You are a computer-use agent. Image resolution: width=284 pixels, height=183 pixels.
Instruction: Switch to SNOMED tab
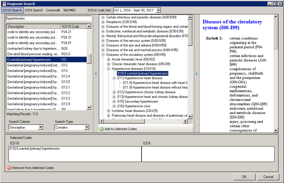(69, 10)
